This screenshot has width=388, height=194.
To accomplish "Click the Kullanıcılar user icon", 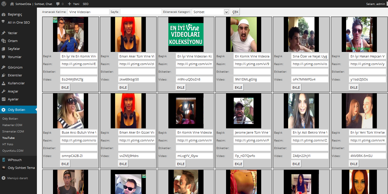I will pos(3,83).
